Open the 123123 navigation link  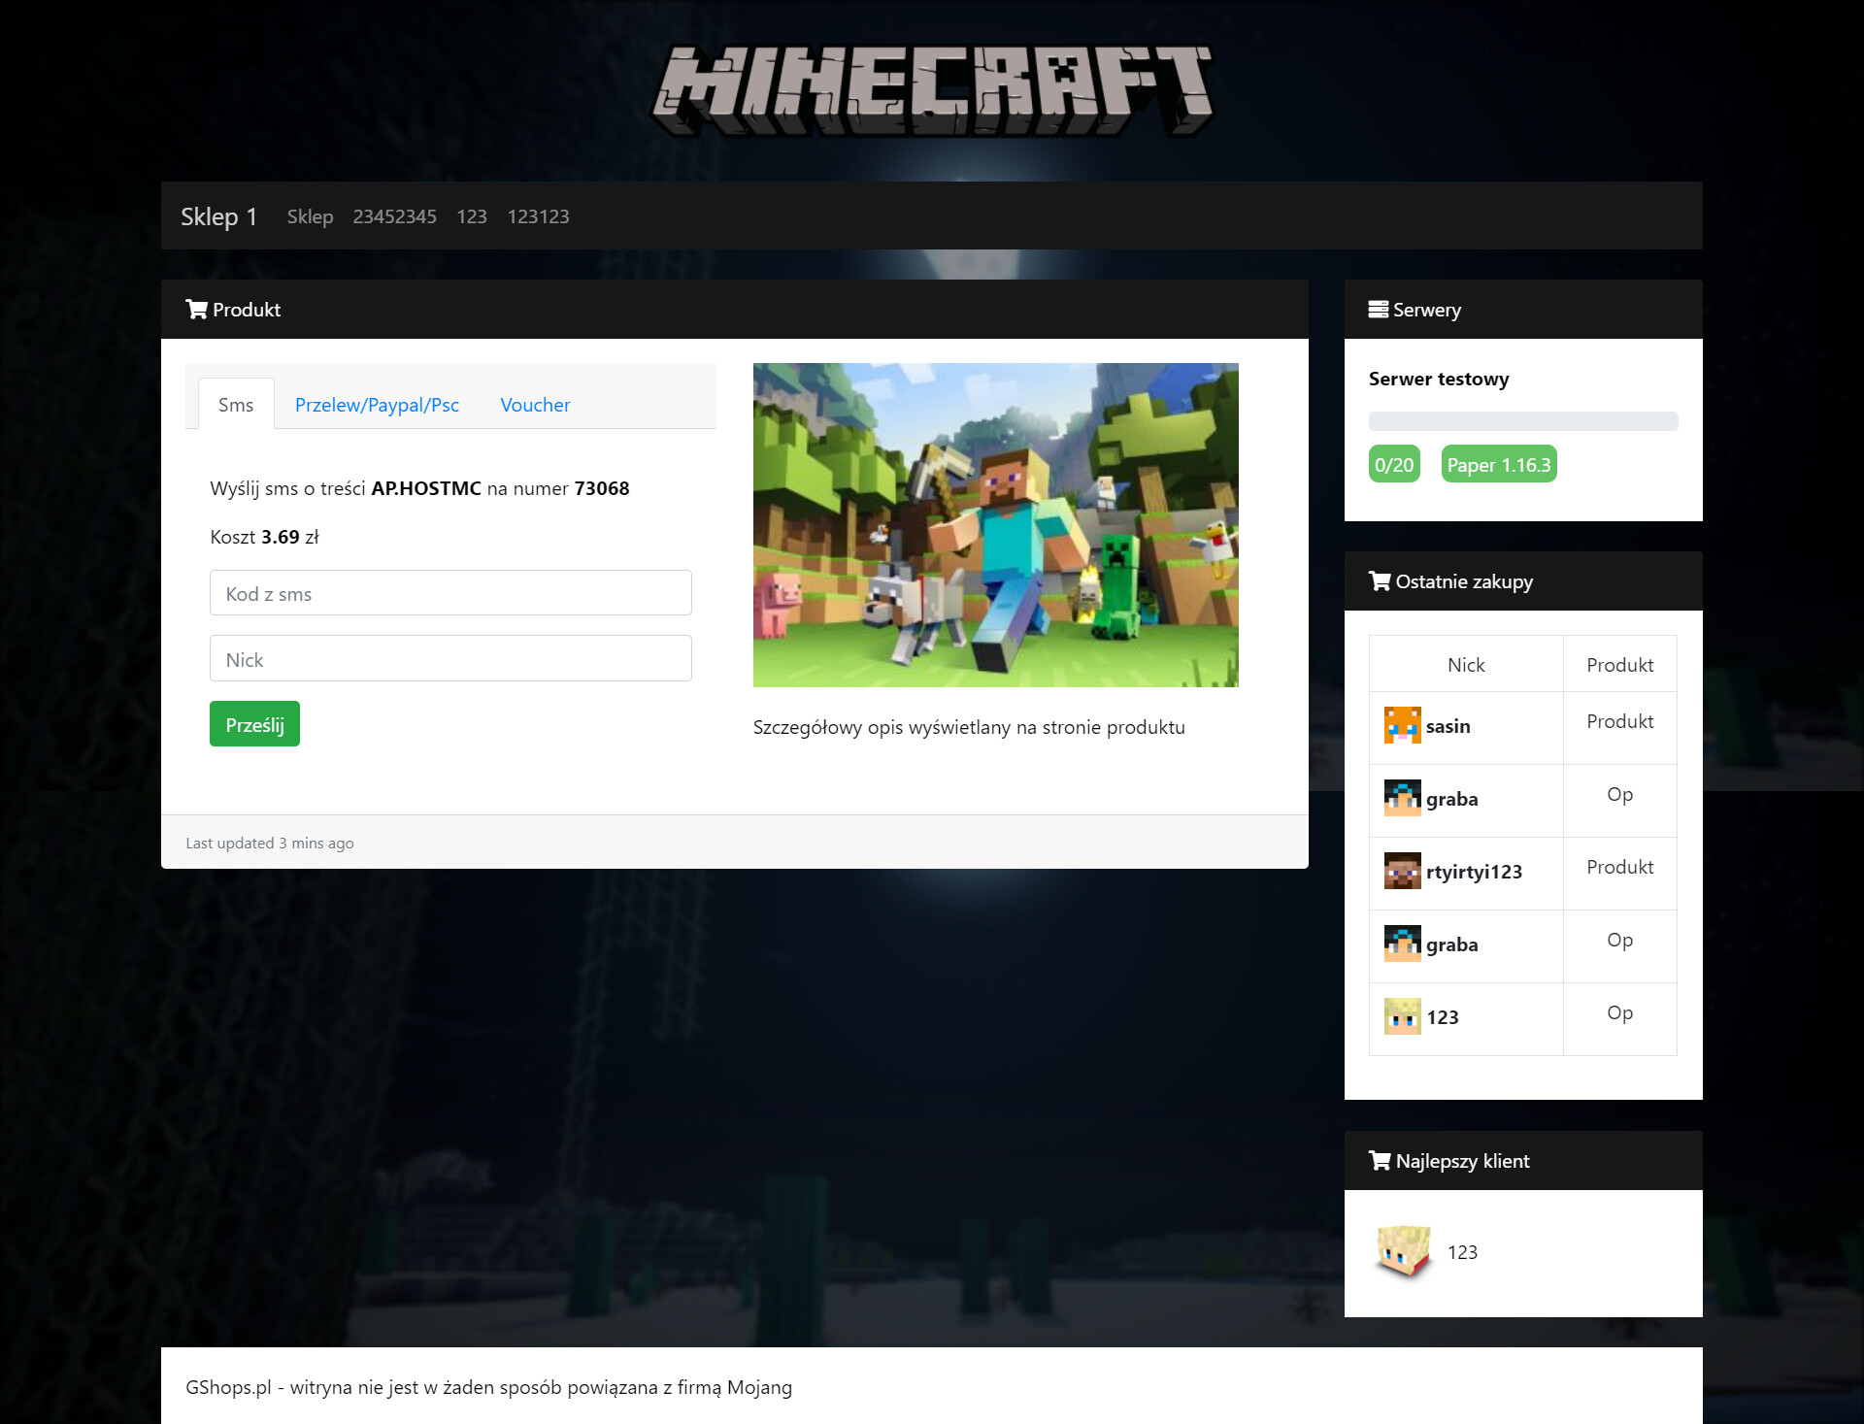[538, 216]
